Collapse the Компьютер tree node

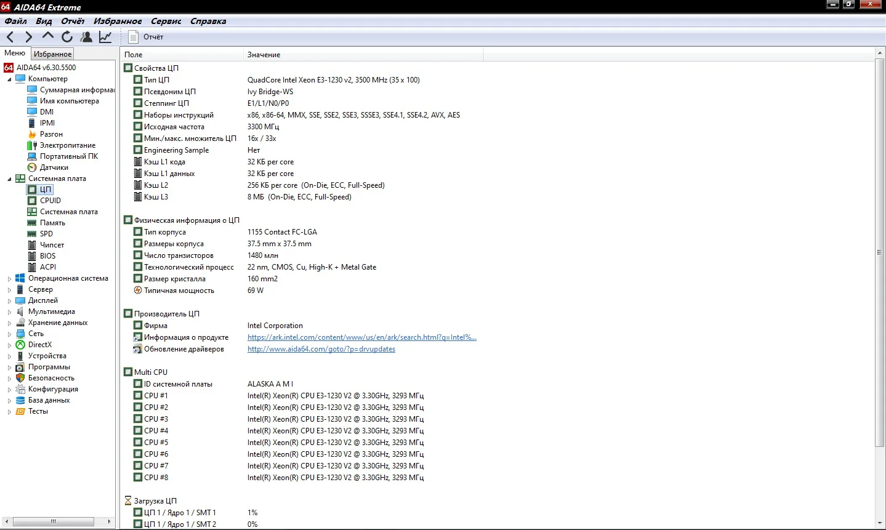point(9,79)
